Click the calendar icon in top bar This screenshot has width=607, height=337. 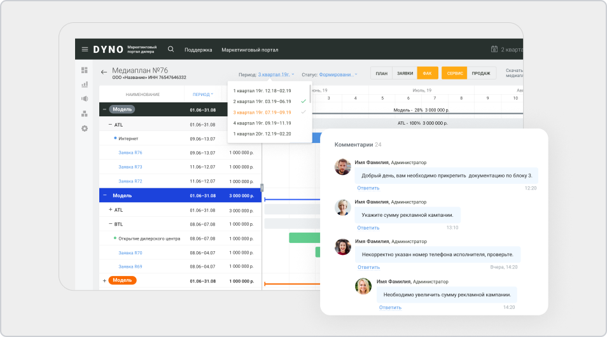point(494,50)
